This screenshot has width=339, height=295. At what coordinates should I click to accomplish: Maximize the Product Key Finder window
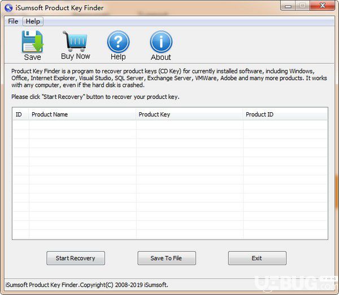[302, 6]
